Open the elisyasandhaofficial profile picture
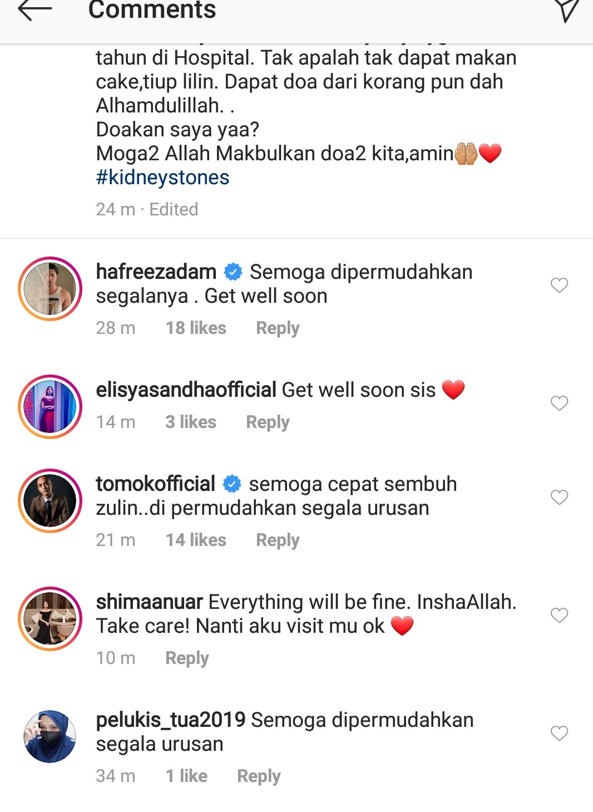Viewport: 593px width, 812px height. (50, 407)
